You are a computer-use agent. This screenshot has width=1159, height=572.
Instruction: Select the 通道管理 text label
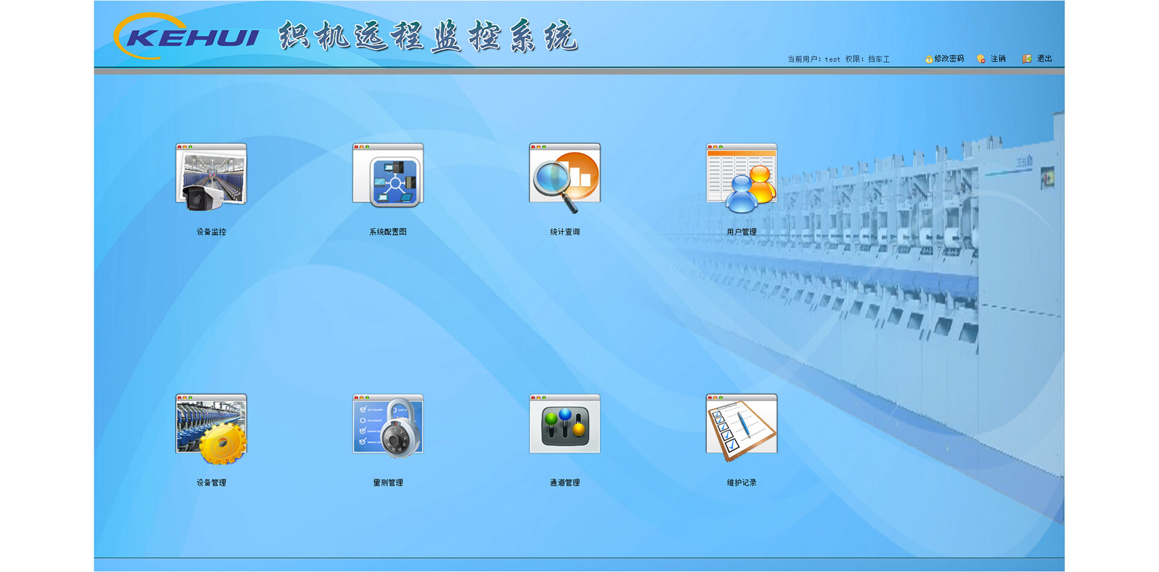pos(564,483)
